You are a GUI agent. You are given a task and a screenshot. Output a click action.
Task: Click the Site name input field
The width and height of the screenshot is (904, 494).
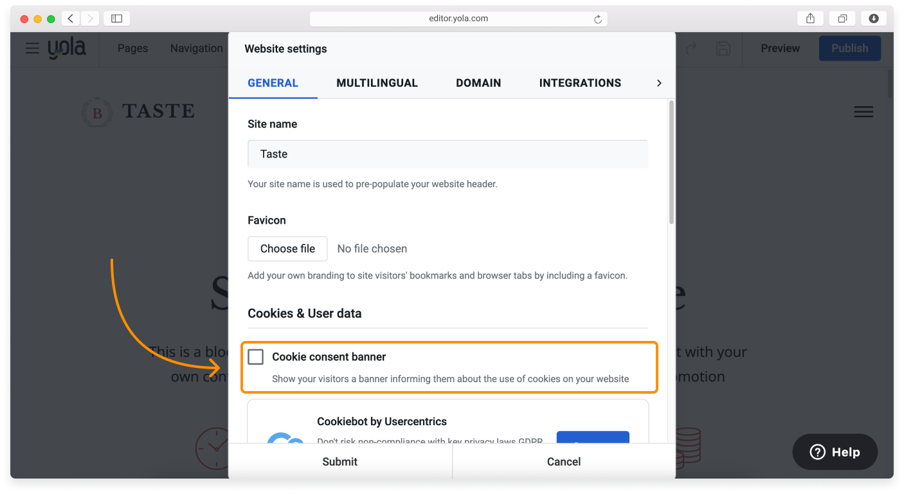447,154
